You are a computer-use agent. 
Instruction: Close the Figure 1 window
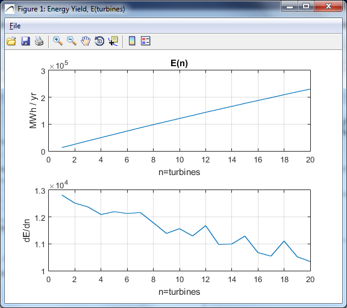[328, 7]
